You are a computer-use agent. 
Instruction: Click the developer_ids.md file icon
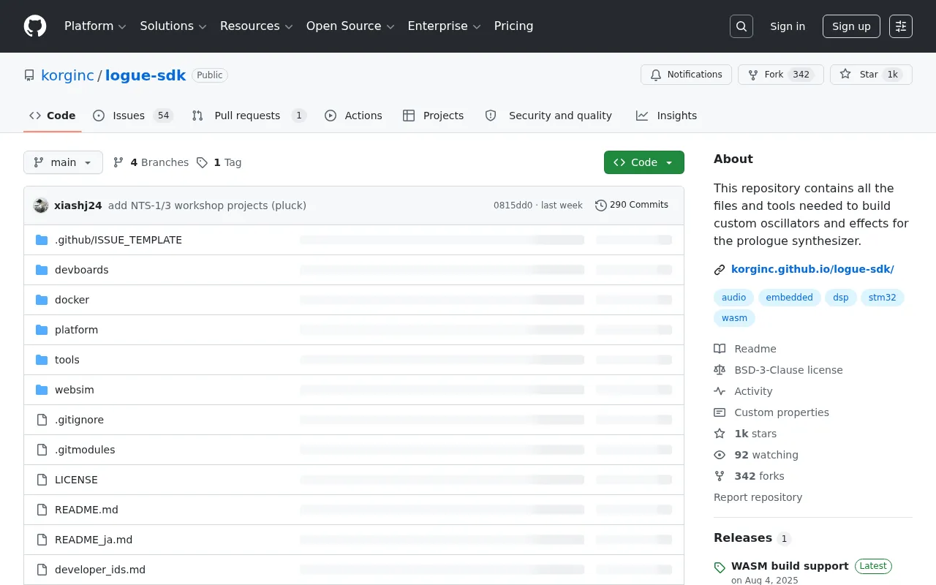coord(42,570)
